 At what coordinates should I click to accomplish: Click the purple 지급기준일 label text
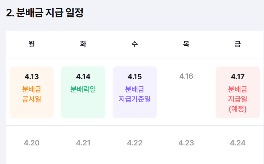point(134,99)
